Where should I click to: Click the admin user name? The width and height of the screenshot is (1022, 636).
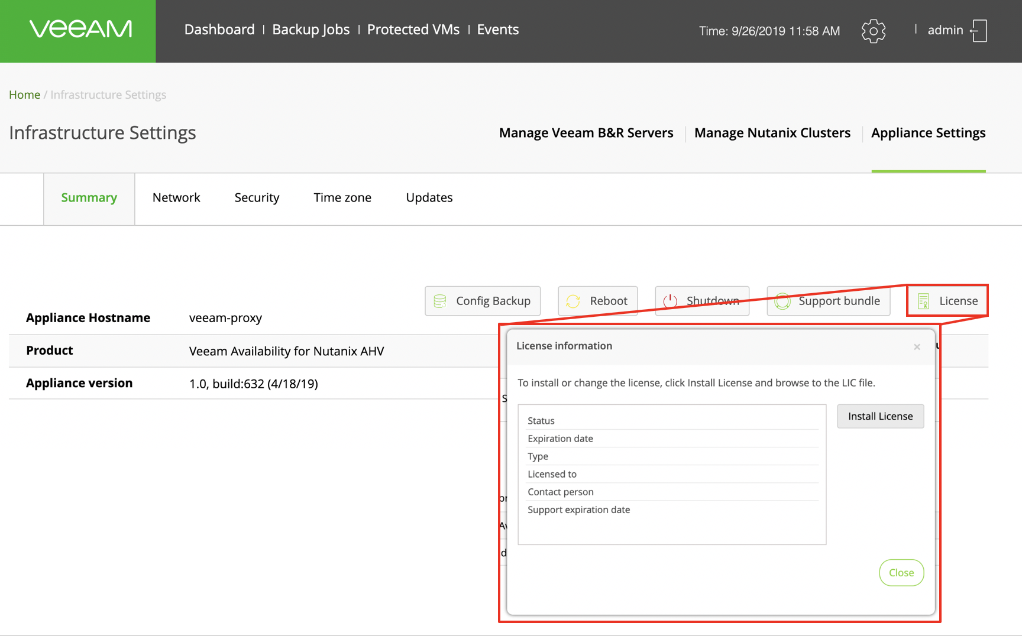pos(945,30)
